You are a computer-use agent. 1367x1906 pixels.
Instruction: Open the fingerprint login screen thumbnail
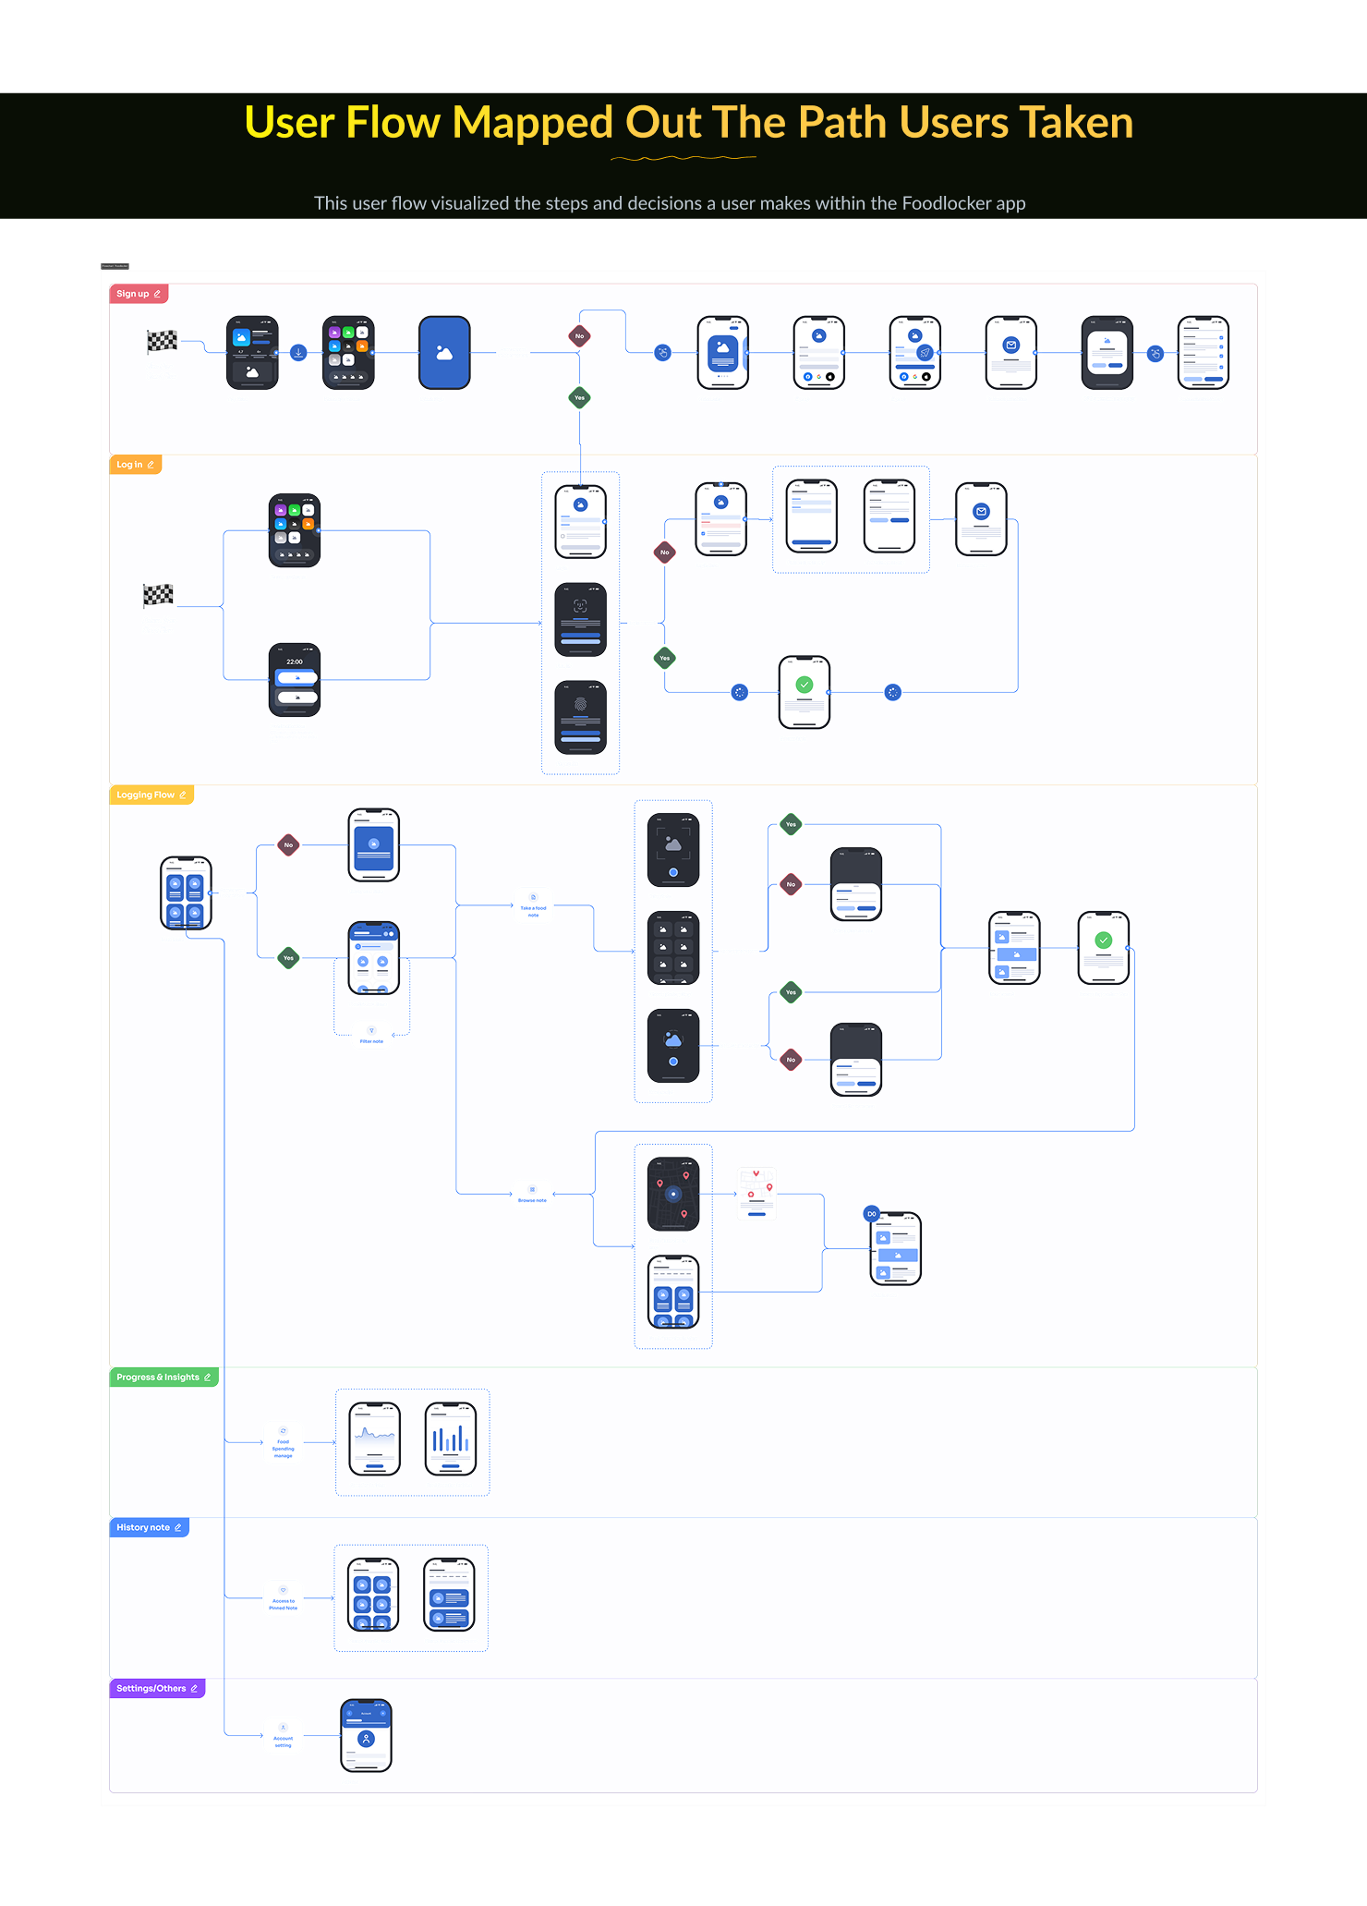(x=580, y=718)
